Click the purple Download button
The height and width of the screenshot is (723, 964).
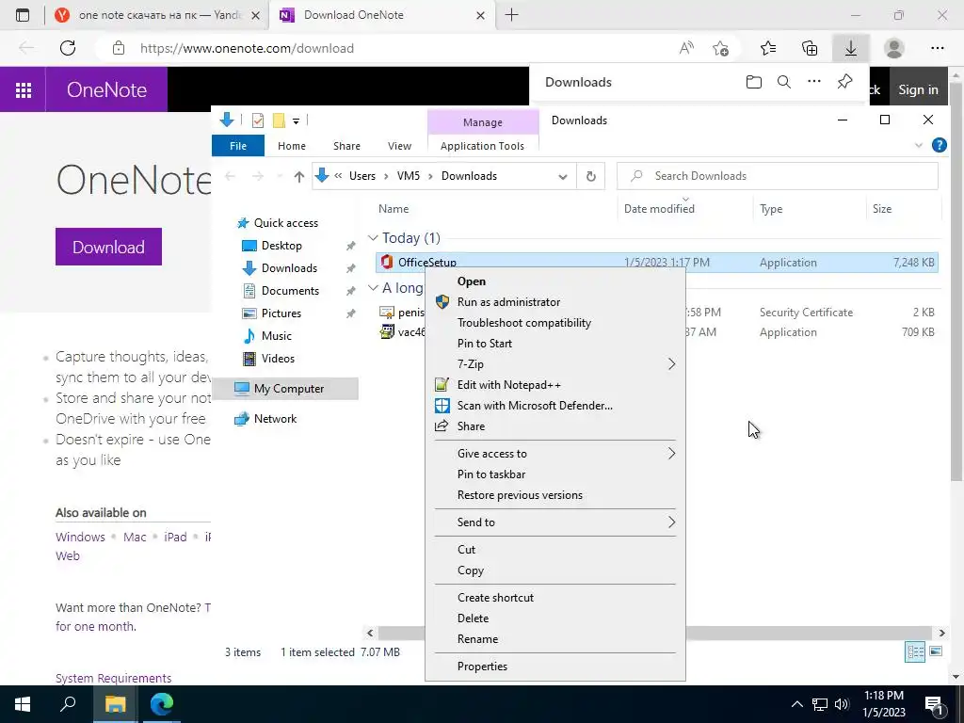pos(108,247)
